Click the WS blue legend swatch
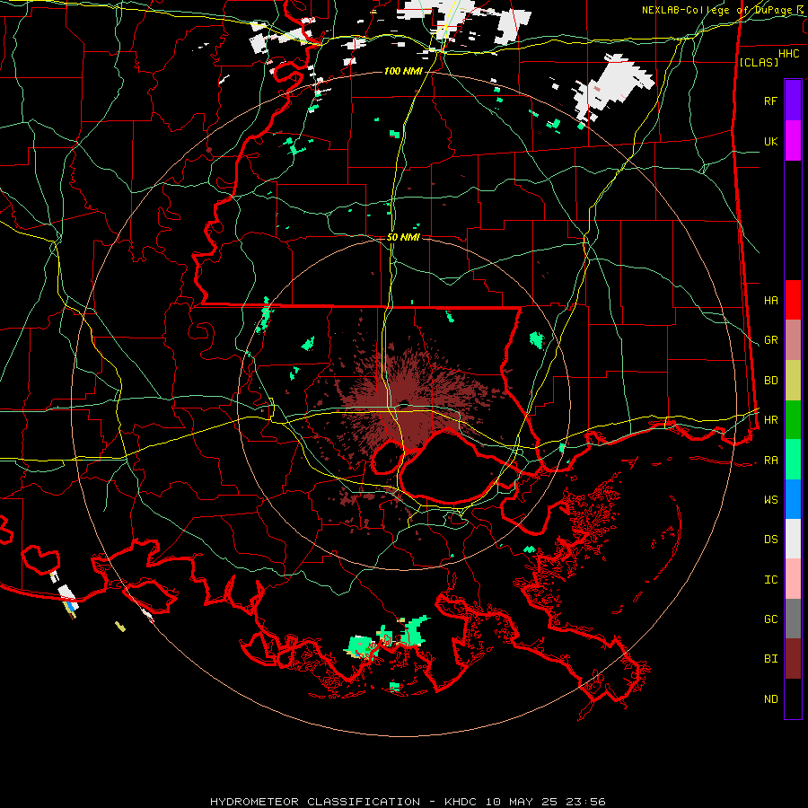The height and width of the screenshot is (808, 808). 793,499
